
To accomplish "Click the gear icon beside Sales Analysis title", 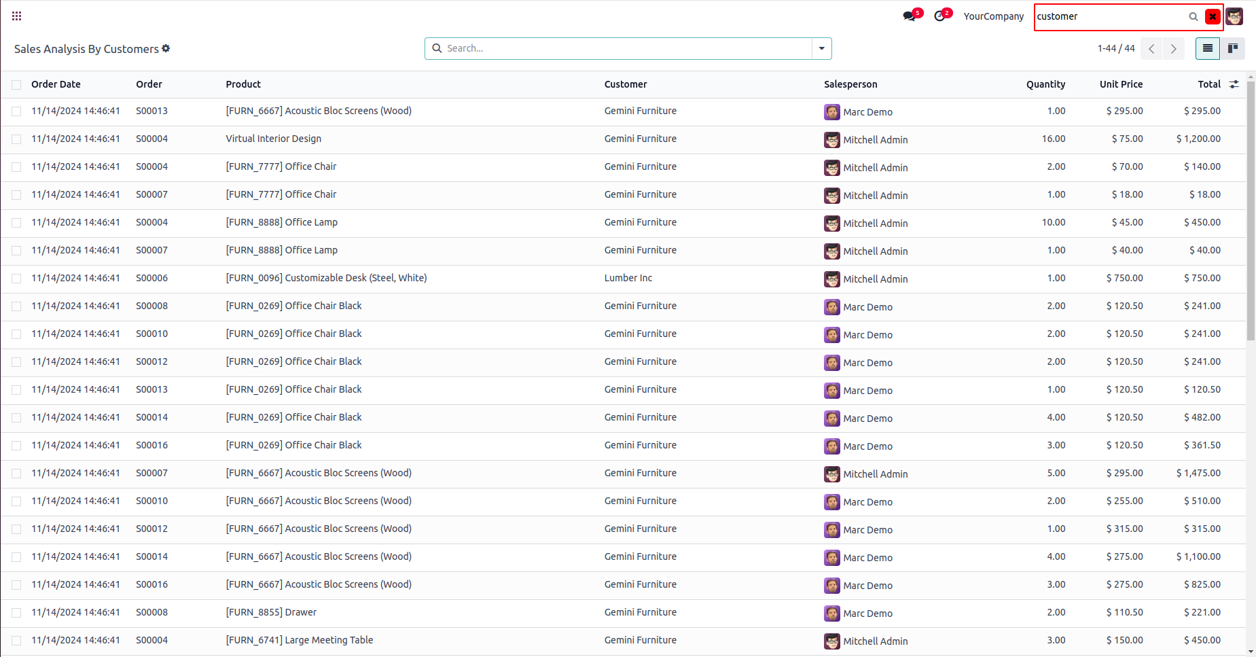I will coord(166,49).
